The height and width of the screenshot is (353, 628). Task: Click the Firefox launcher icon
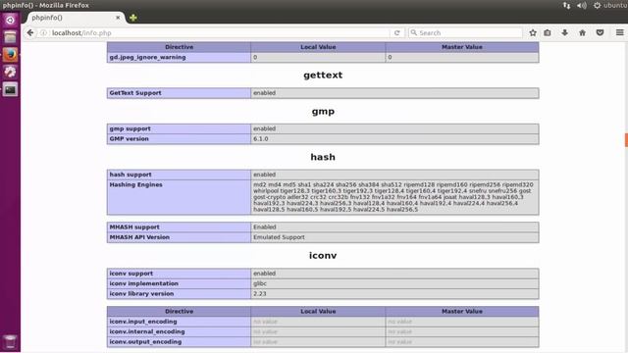click(10, 55)
